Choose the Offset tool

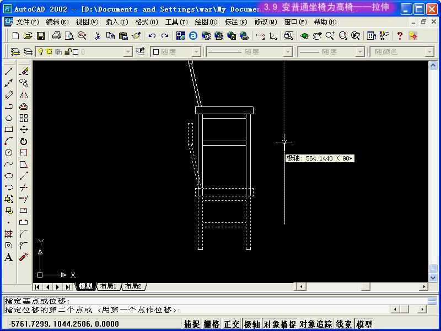click(x=24, y=106)
